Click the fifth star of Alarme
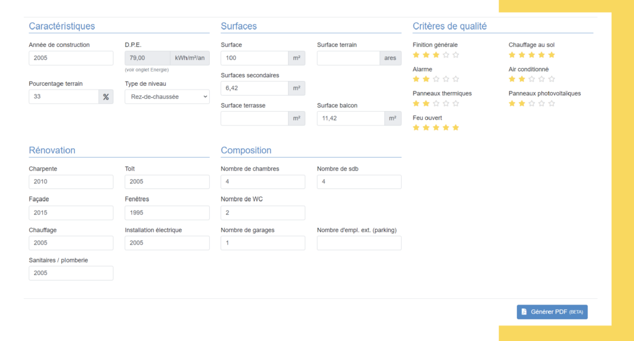Viewport: 634px width, 341px height. [x=456, y=79]
